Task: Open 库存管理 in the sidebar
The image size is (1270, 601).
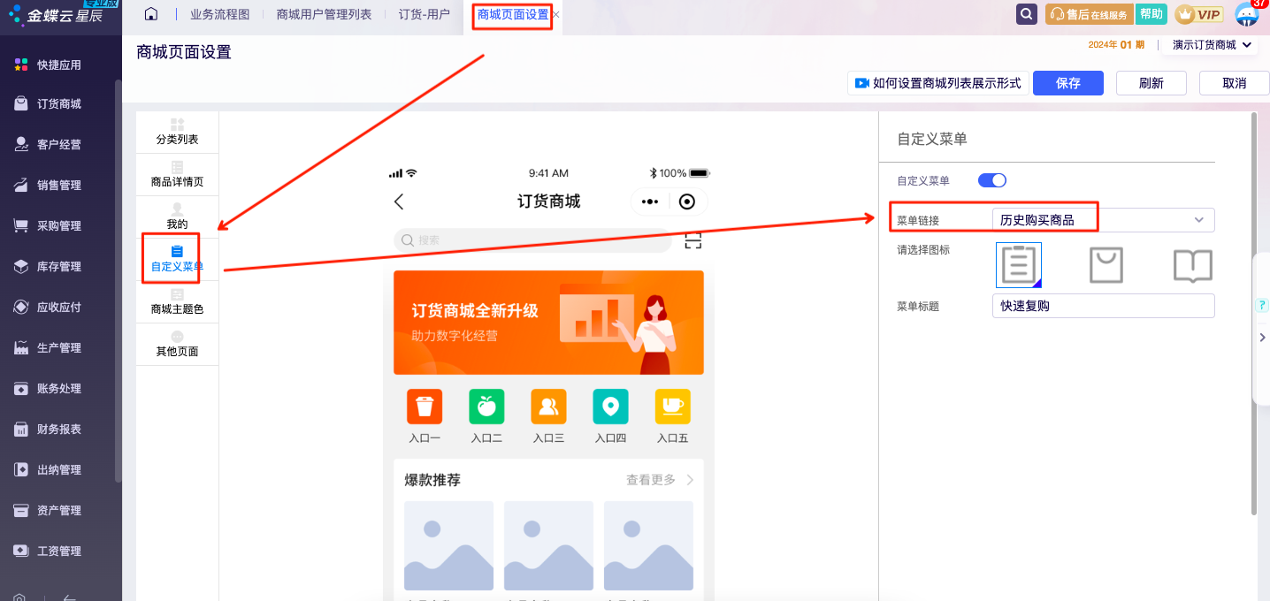Action: point(59,266)
